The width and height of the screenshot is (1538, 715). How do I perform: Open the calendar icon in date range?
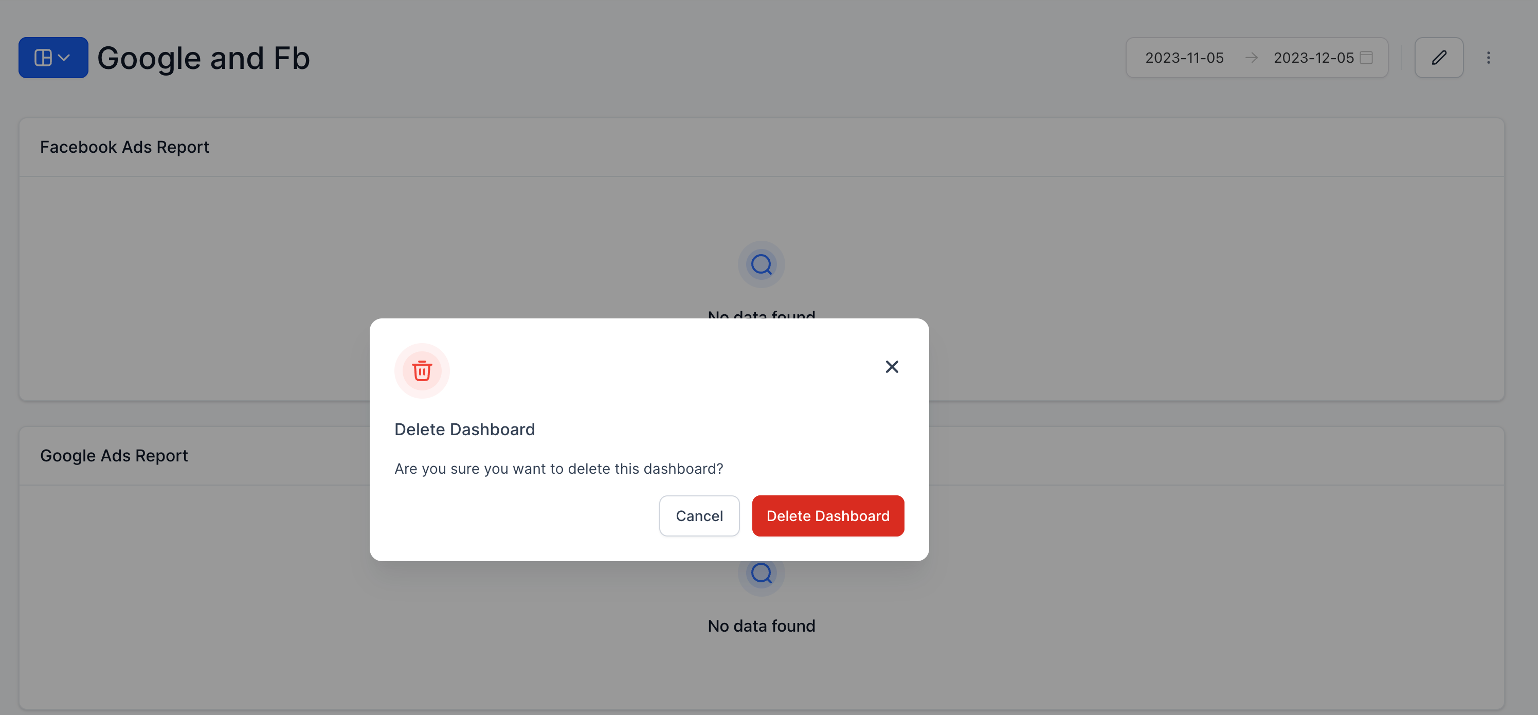pos(1366,57)
